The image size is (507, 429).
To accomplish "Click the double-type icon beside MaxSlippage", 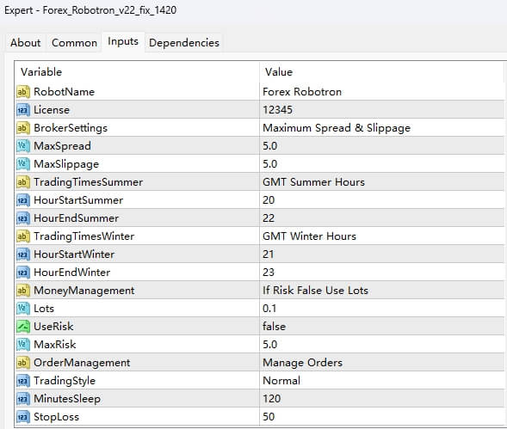I will click(23, 164).
